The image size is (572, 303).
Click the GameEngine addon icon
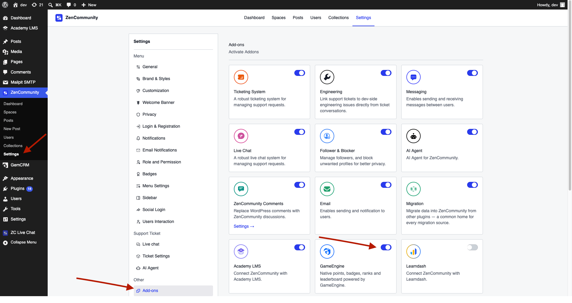[327, 252]
